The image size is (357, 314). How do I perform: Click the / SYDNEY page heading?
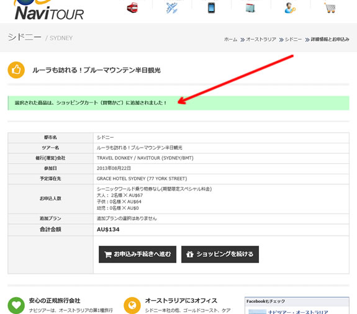tap(59, 38)
